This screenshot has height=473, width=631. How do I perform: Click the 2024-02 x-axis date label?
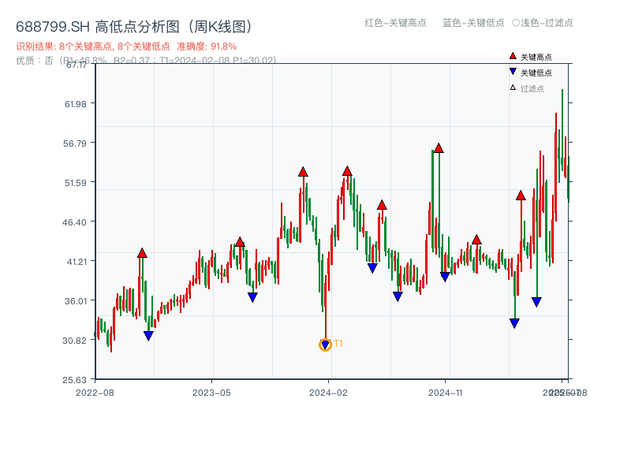[x=328, y=393]
